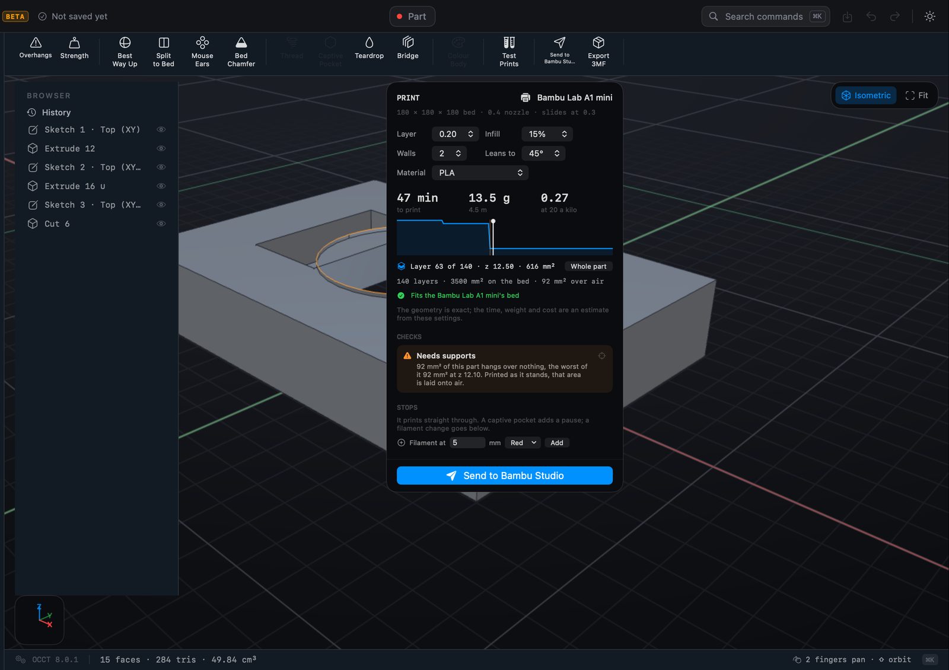This screenshot has height=670, width=949.
Task: Open the Bambu Lab A1 mini printer selector
Action: point(566,98)
